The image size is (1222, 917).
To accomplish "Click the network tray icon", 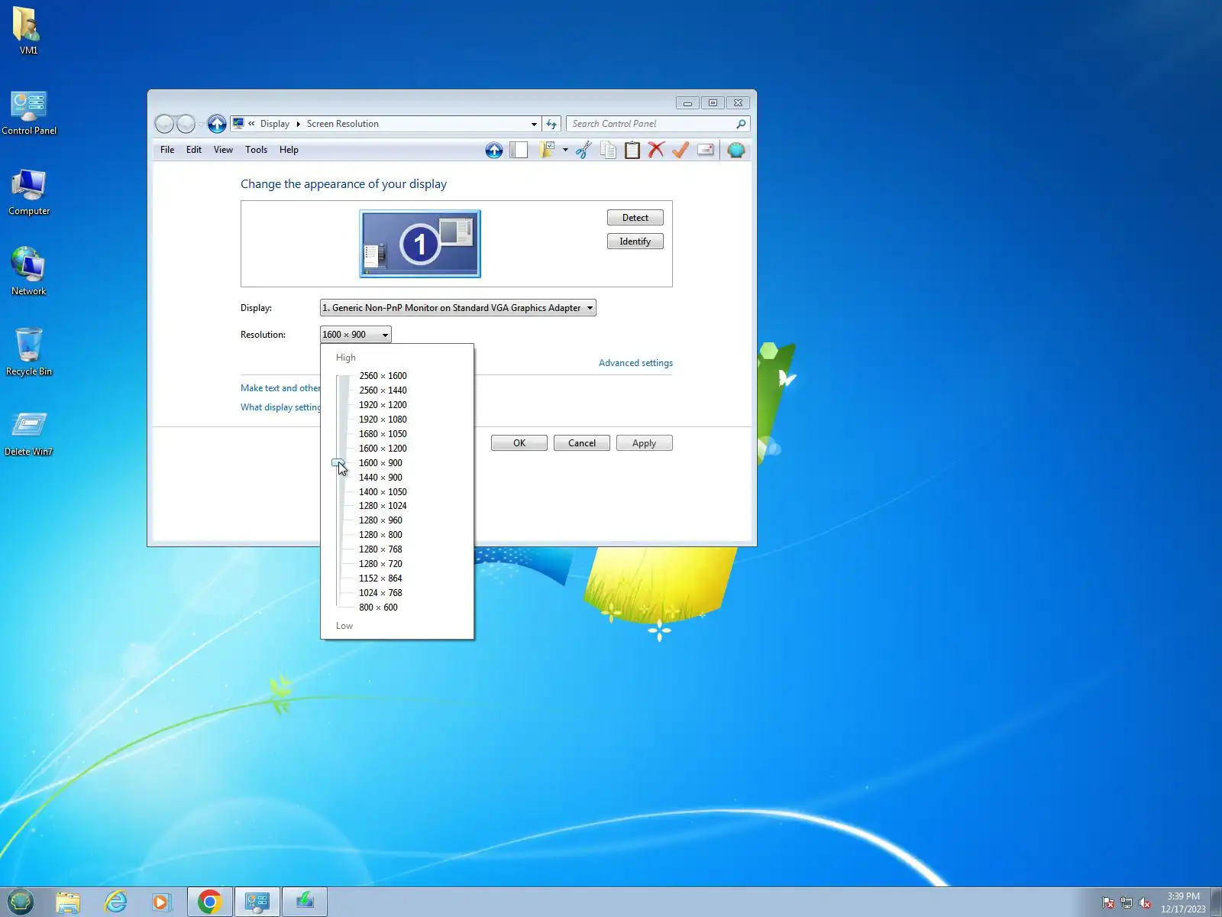I will click(x=1127, y=903).
